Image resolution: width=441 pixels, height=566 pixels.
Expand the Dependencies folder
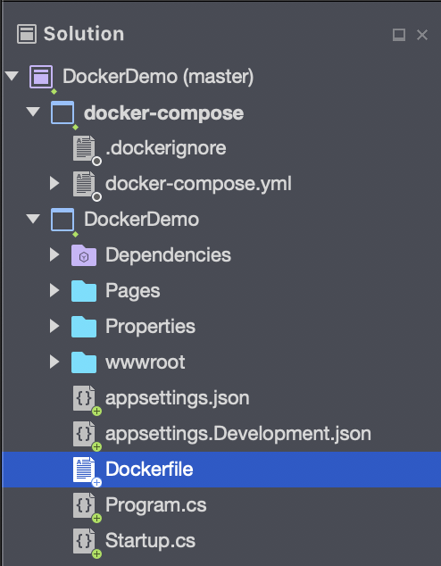tap(54, 254)
